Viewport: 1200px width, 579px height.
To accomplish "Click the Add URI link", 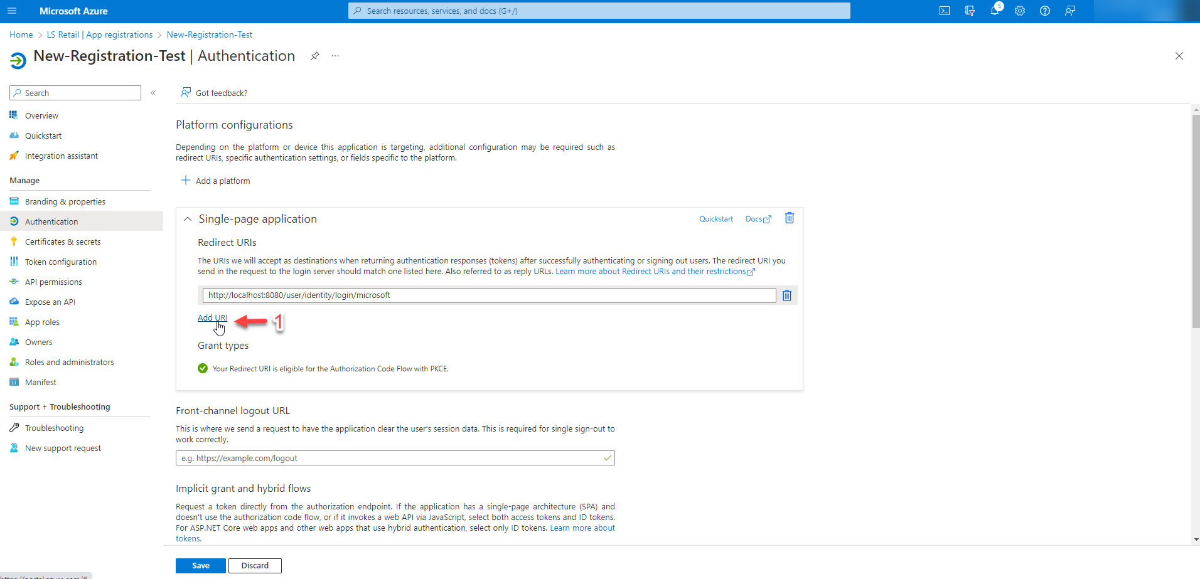I will (x=212, y=317).
